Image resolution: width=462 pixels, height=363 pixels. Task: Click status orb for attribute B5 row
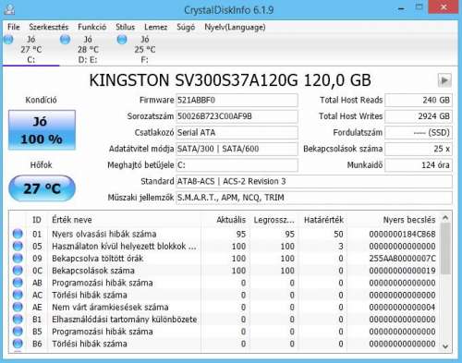point(18,332)
